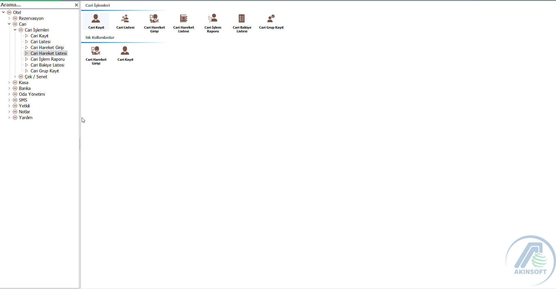
Task: Select the Otel tree label
Action: tap(17, 12)
